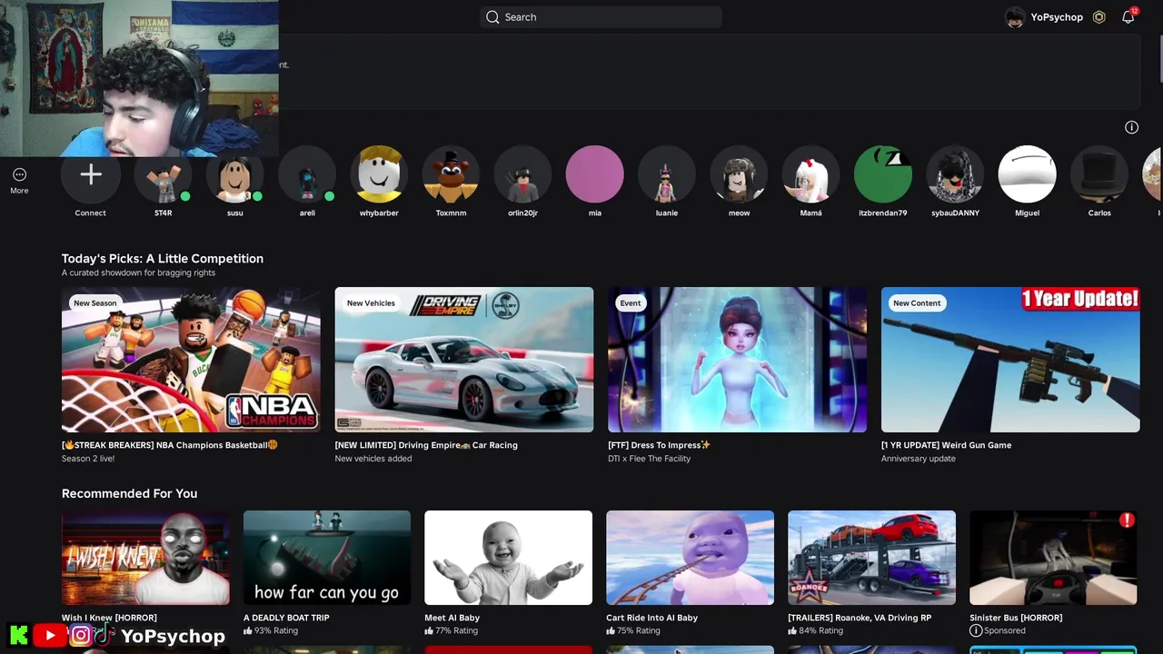Click the 'New Season' badge on NBA card
The image size is (1163, 654).
click(x=95, y=303)
